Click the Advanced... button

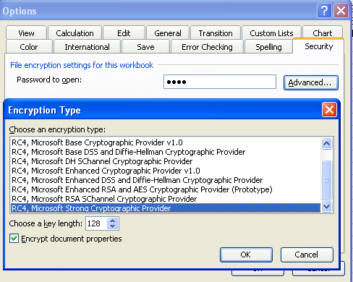(x=311, y=82)
